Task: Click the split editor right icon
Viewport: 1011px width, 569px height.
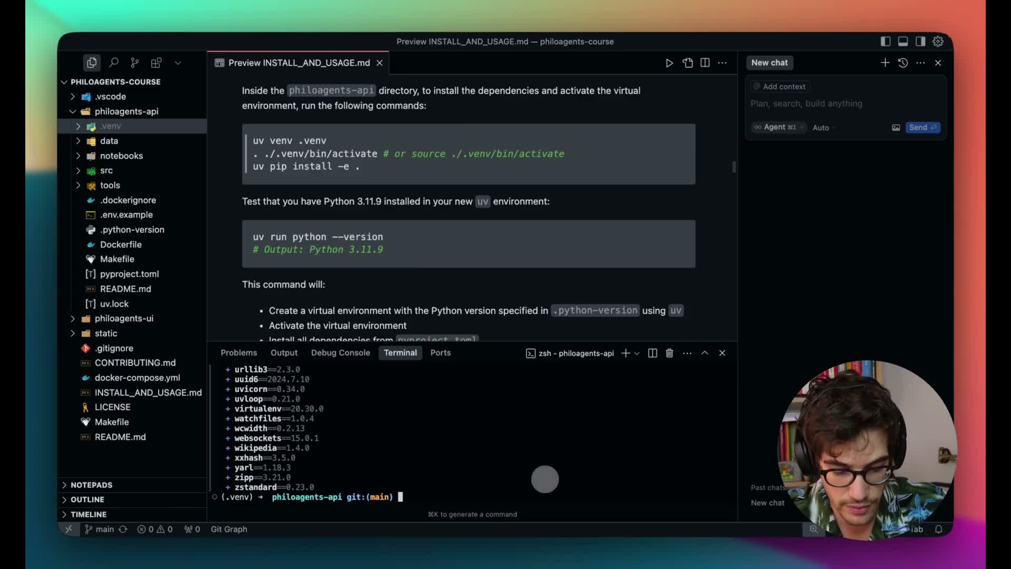Action: point(705,63)
